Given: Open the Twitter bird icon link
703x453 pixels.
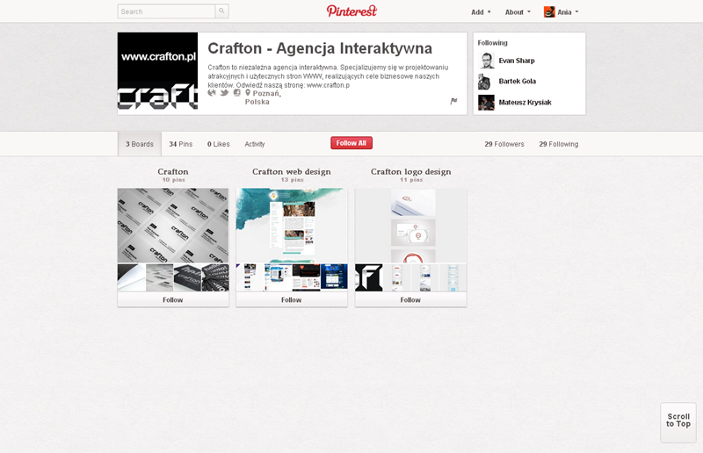Looking at the screenshot, I should (224, 93).
